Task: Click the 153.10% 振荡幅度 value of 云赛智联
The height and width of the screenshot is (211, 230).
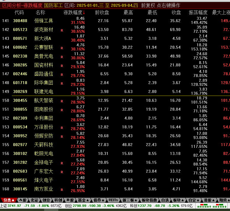Action: click(x=199, y=49)
